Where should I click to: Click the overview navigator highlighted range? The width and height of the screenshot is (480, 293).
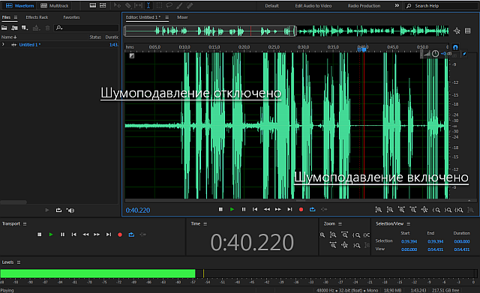(210, 31)
